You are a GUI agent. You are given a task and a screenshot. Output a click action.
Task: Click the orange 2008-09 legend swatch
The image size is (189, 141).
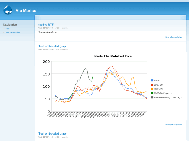152,89
